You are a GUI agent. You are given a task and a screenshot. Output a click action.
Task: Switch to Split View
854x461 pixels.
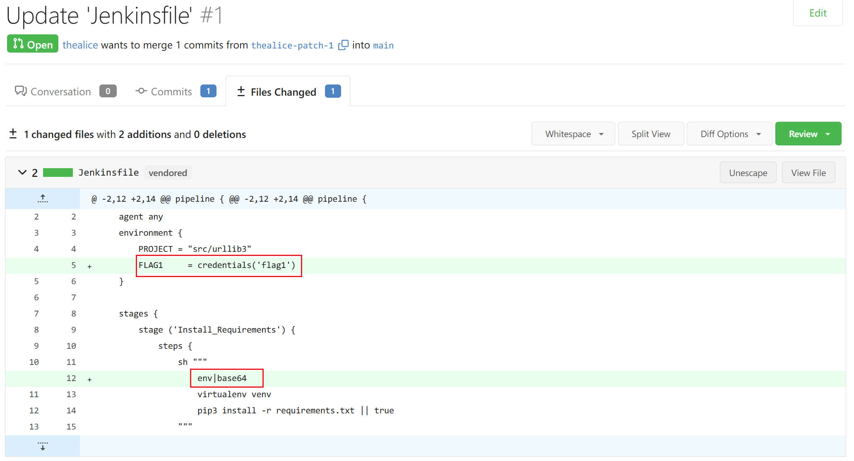(x=651, y=134)
